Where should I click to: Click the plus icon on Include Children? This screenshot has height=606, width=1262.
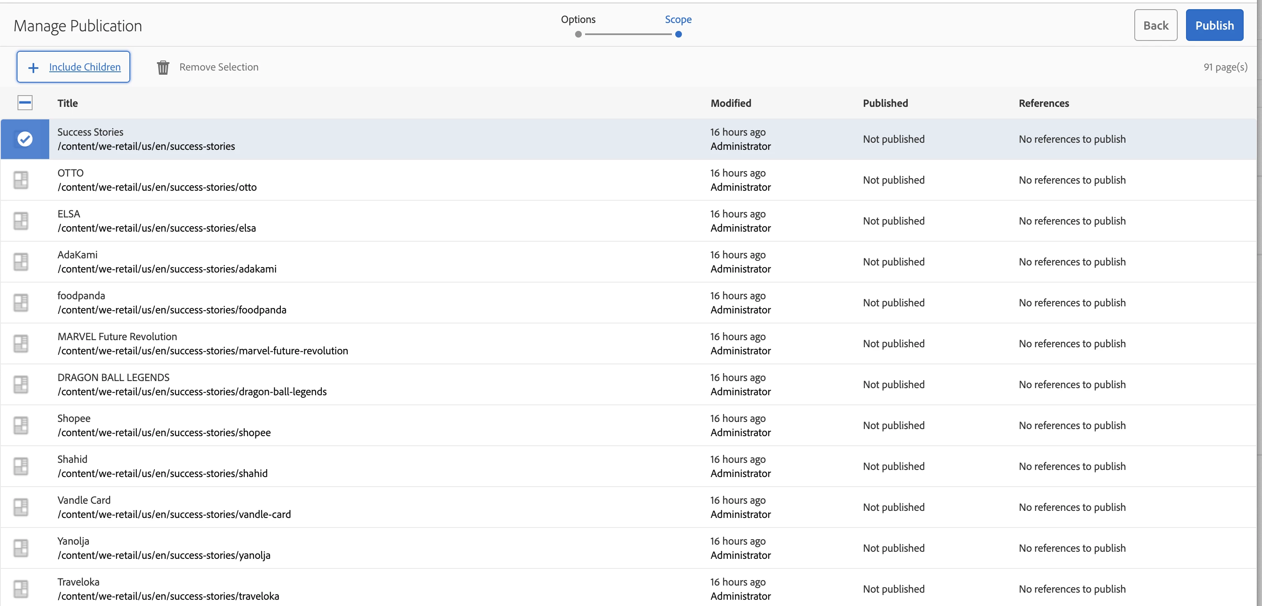click(x=33, y=68)
